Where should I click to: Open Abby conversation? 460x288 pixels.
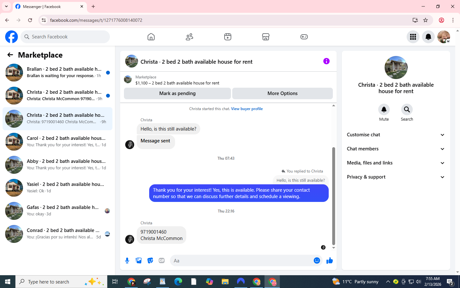point(57,165)
